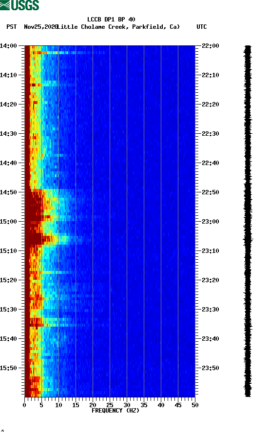Click the 15:00 PST time label
Screen dimensions: 269x436
pyautogui.click(x=8, y=222)
